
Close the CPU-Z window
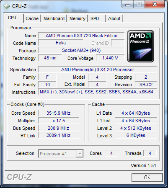(x=155, y=5)
